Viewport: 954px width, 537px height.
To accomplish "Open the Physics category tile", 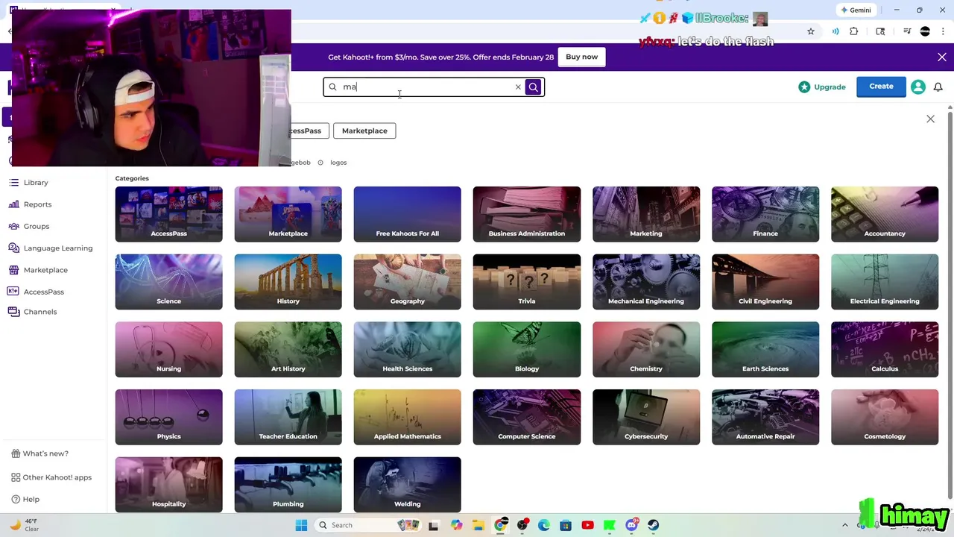I will pyautogui.click(x=168, y=417).
